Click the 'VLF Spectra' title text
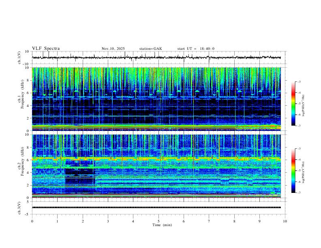The width and height of the screenshot is (321, 248). point(46,49)
